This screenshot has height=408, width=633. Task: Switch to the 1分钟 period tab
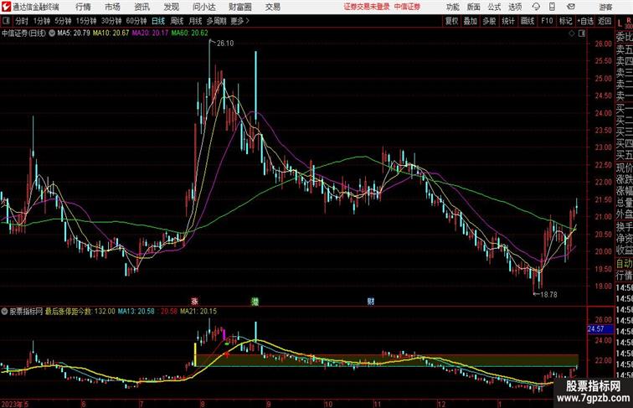click(x=42, y=21)
